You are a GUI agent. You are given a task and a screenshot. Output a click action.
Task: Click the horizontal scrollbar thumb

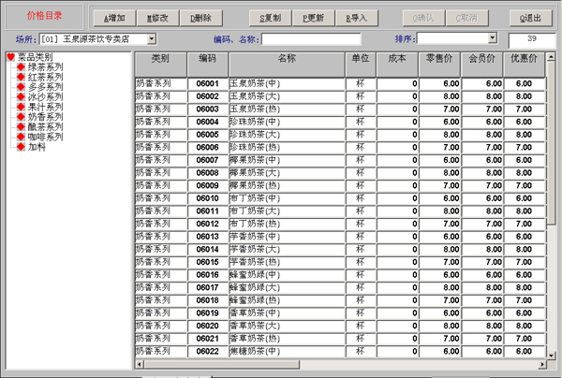pyautogui.click(x=221, y=364)
